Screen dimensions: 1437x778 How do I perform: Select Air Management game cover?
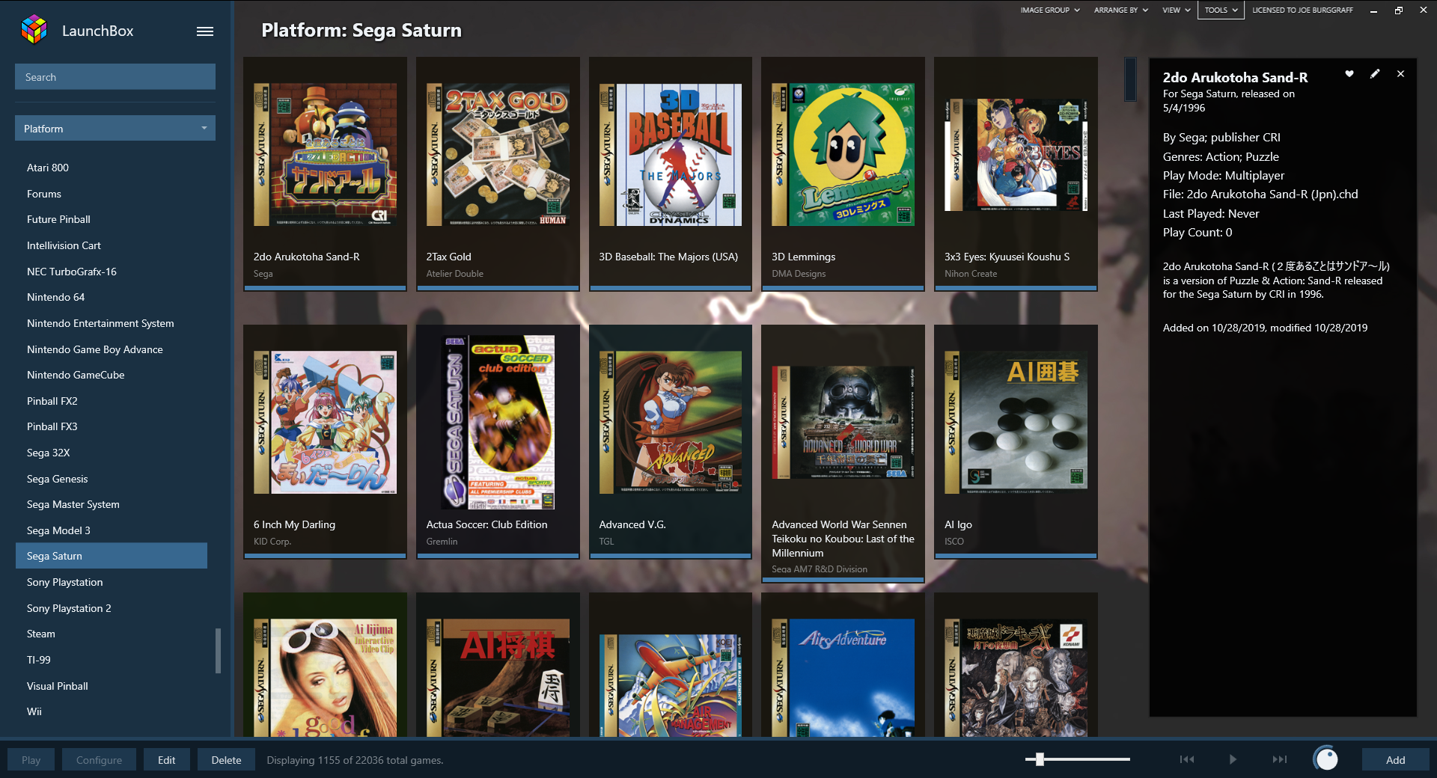[671, 685]
